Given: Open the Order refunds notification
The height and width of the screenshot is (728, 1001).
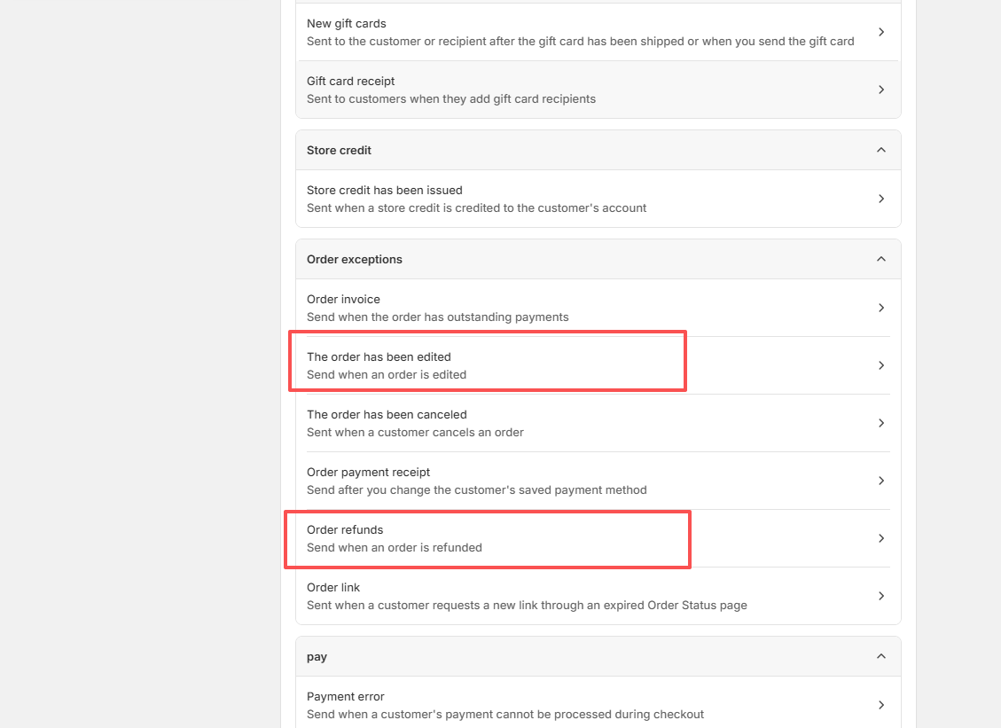Looking at the screenshot, I should 345,530.
